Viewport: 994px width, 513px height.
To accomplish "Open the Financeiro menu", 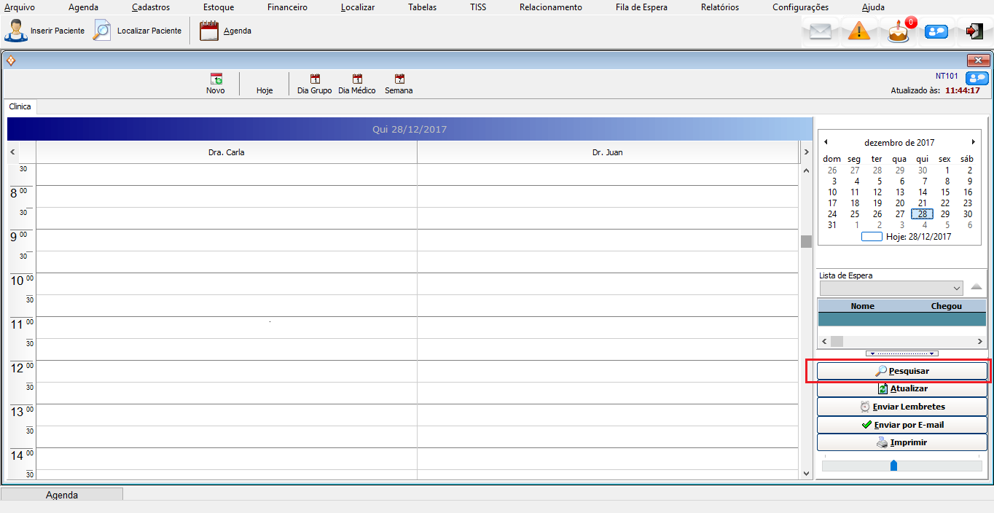I will (x=287, y=7).
